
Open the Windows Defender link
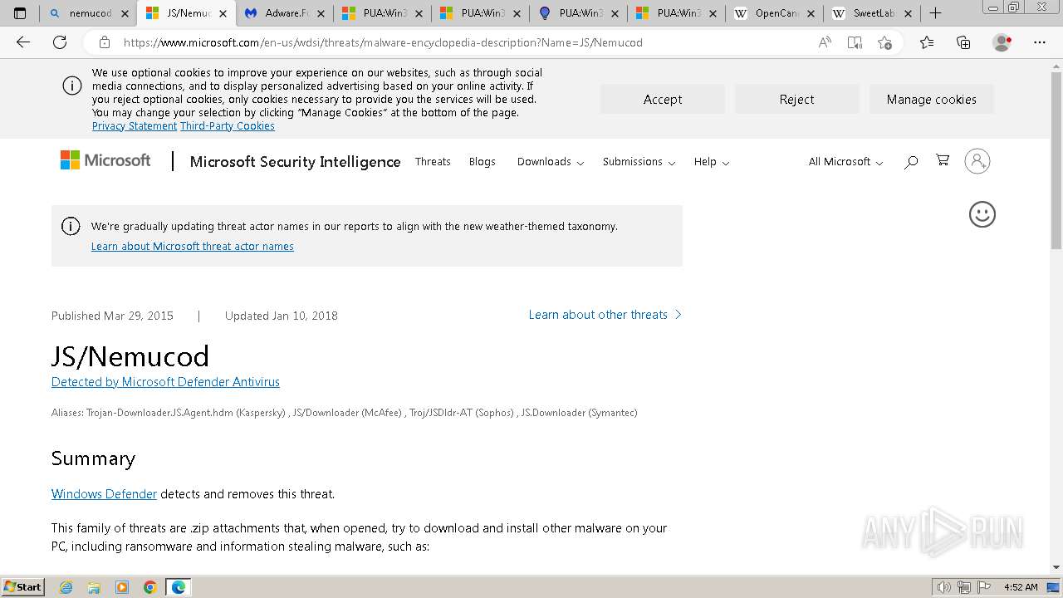(x=104, y=493)
